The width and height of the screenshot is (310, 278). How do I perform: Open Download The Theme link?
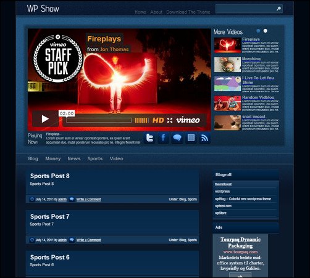[x=188, y=12]
